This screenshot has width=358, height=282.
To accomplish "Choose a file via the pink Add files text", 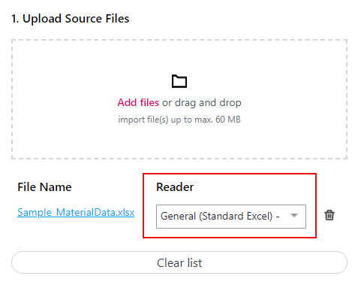I will tap(138, 102).
